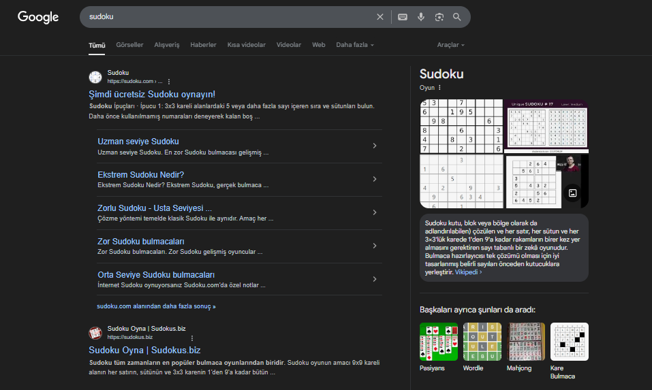The width and height of the screenshot is (652, 390).
Task: Expand the Ekstrem Sudoku Nedir? chevron
Action: [x=375, y=179]
